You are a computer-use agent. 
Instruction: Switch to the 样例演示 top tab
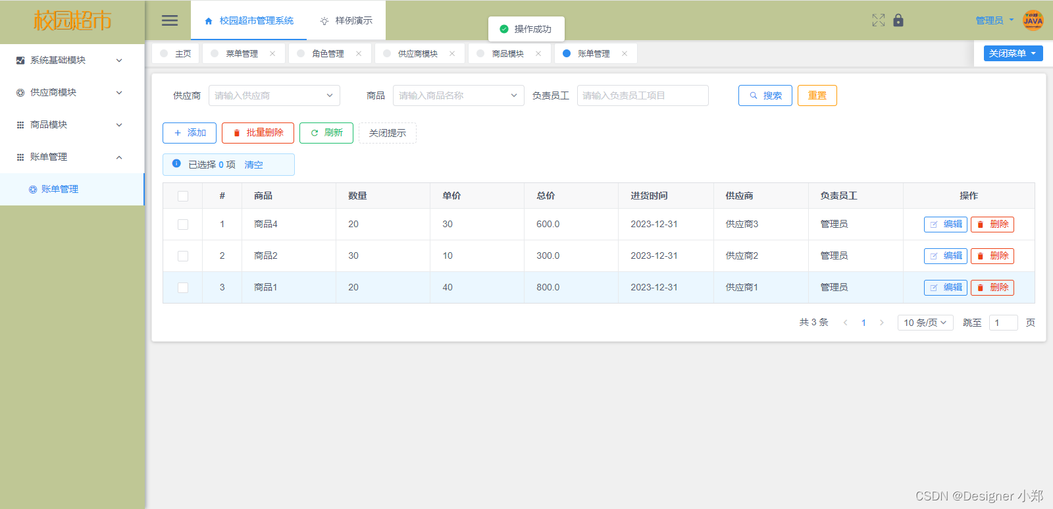[346, 20]
